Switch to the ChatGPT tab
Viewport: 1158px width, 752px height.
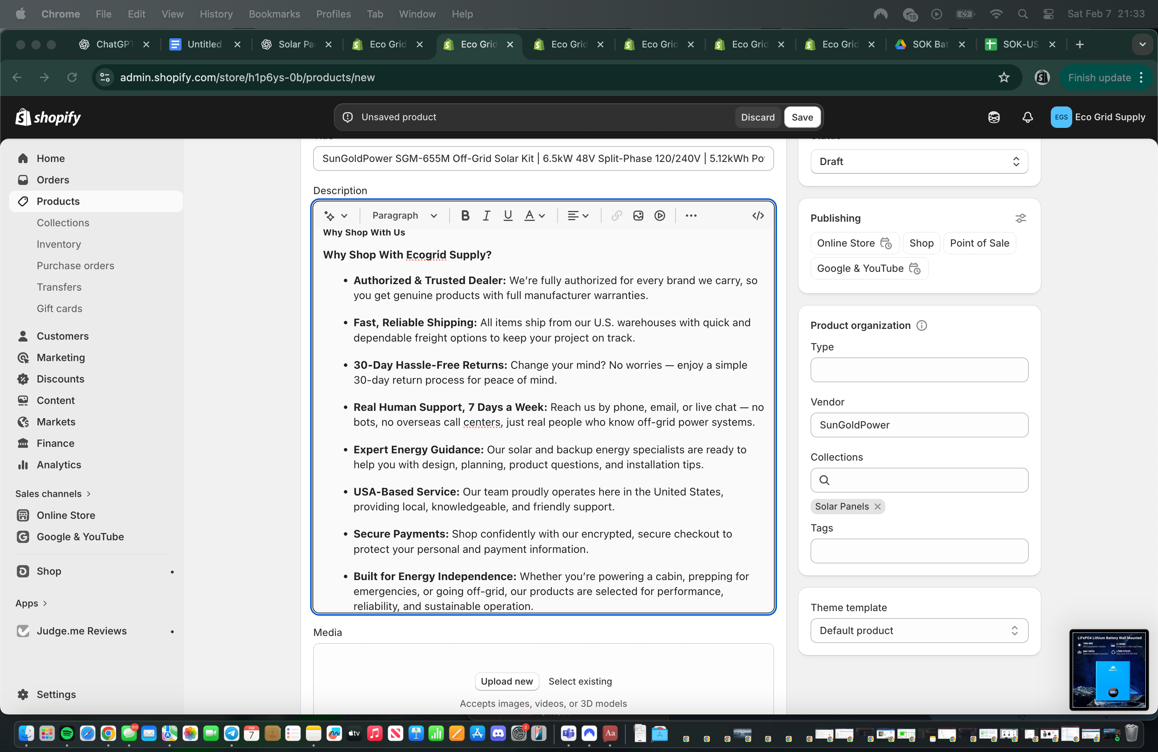coord(114,44)
